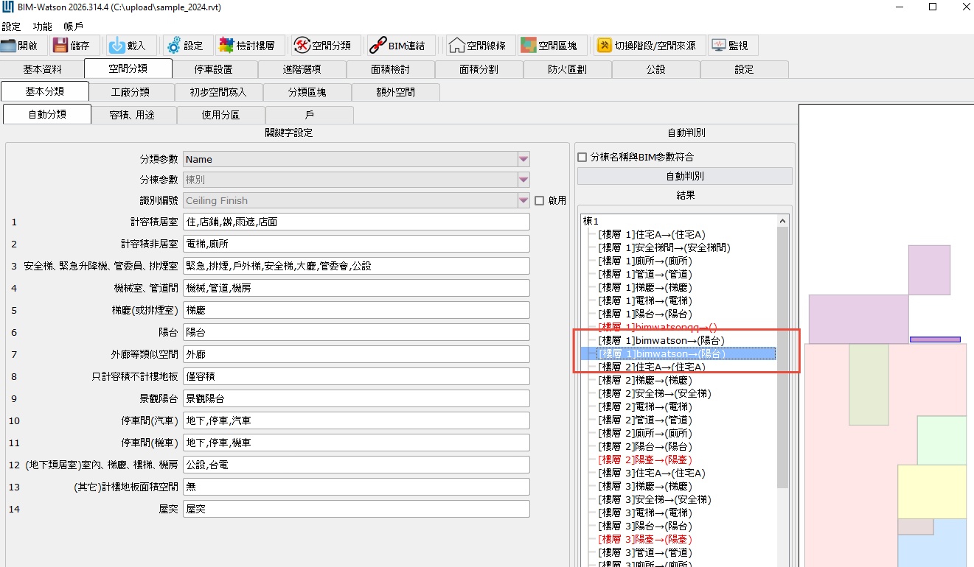
Task: Select red [樓層 2]陽臺 result item
Action: pos(644,459)
